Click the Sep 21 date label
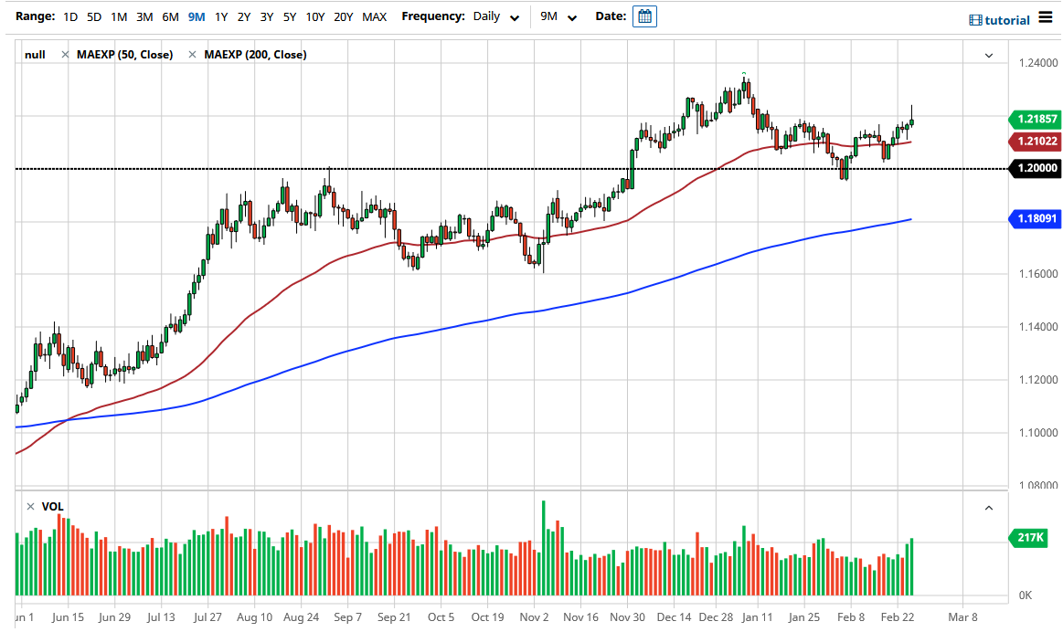 [x=394, y=617]
